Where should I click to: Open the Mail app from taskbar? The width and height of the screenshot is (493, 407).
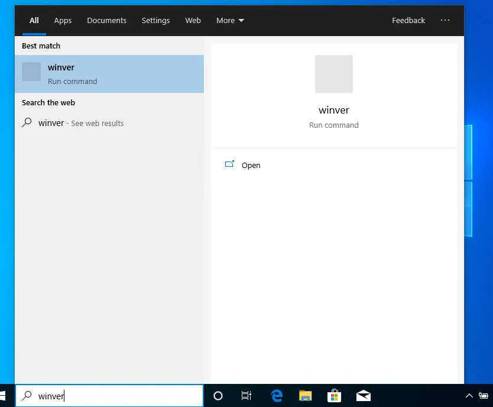(x=363, y=396)
